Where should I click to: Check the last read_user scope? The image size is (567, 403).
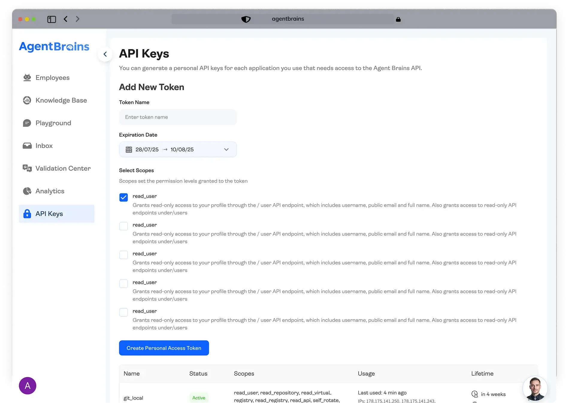tap(123, 312)
